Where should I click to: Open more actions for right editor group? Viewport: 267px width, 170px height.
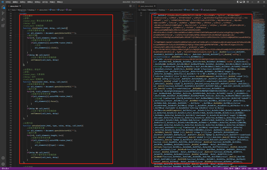[x=264, y=6]
